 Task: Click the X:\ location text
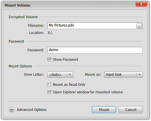tap(50, 33)
